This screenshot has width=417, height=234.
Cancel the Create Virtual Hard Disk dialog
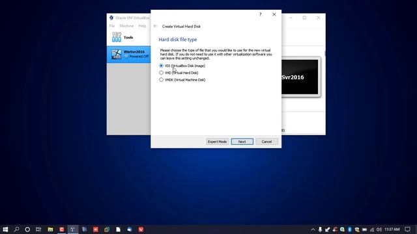[x=266, y=142]
